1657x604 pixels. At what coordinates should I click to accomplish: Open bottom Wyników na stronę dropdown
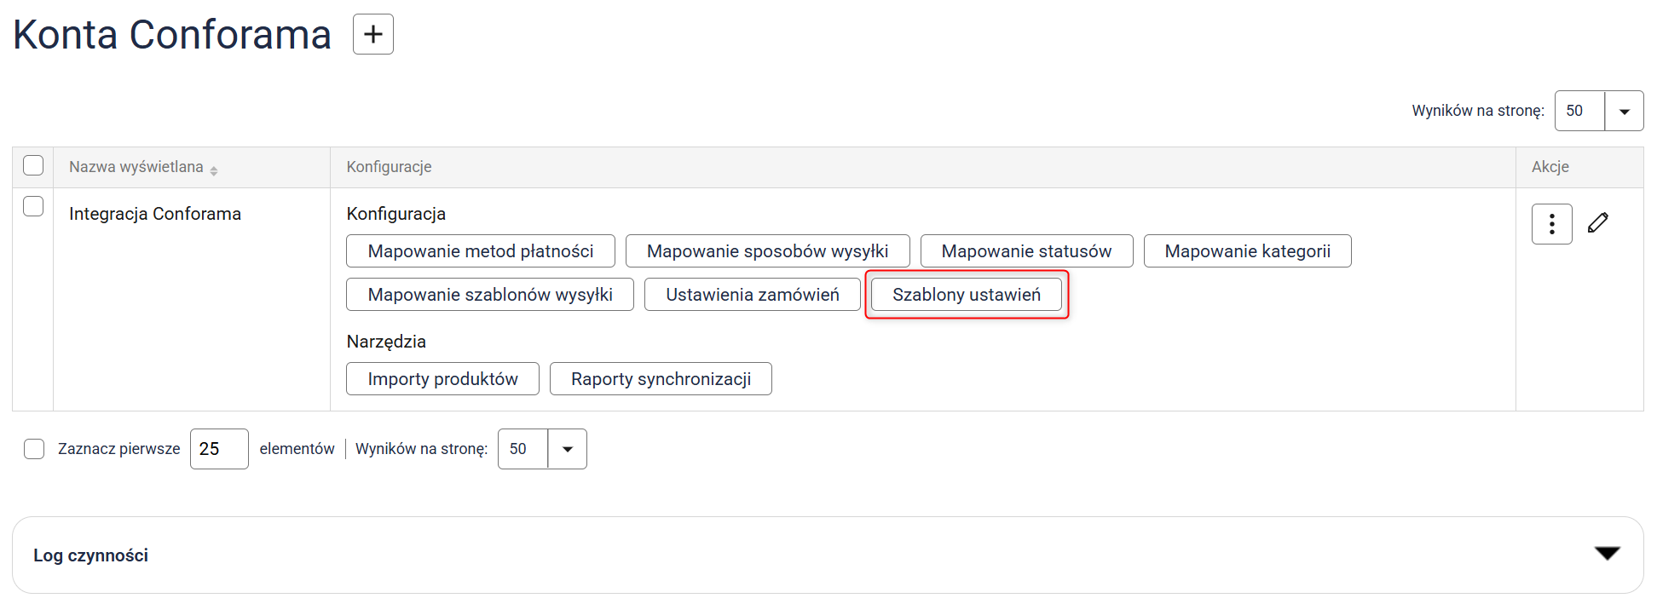[567, 449]
